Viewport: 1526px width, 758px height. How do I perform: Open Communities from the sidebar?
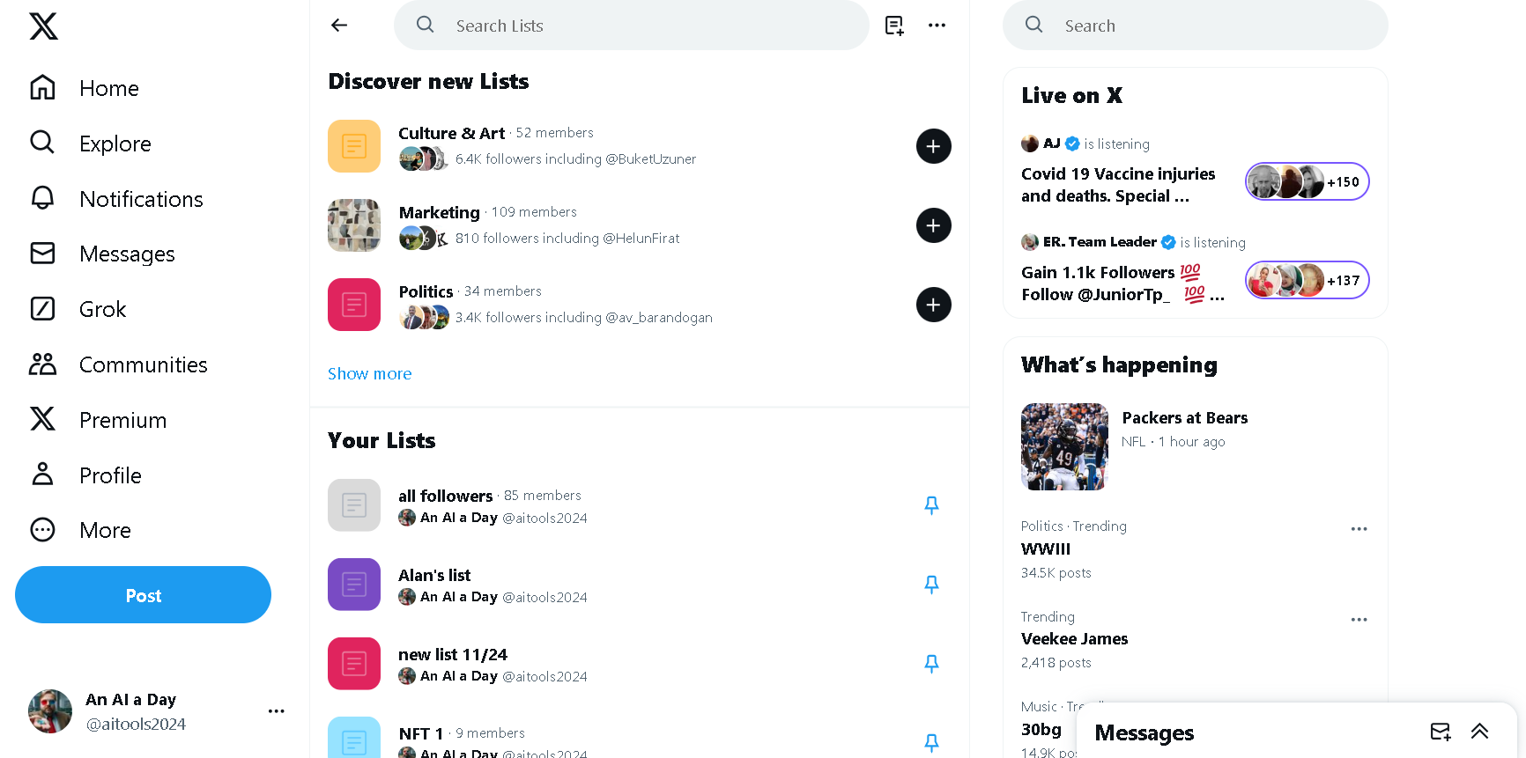[x=143, y=364]
